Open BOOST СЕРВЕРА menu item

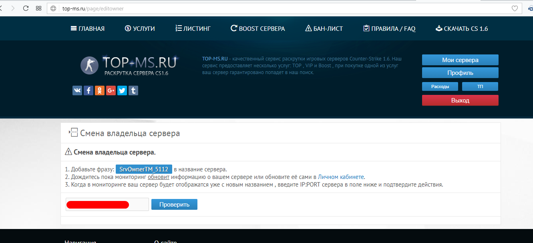258,28
